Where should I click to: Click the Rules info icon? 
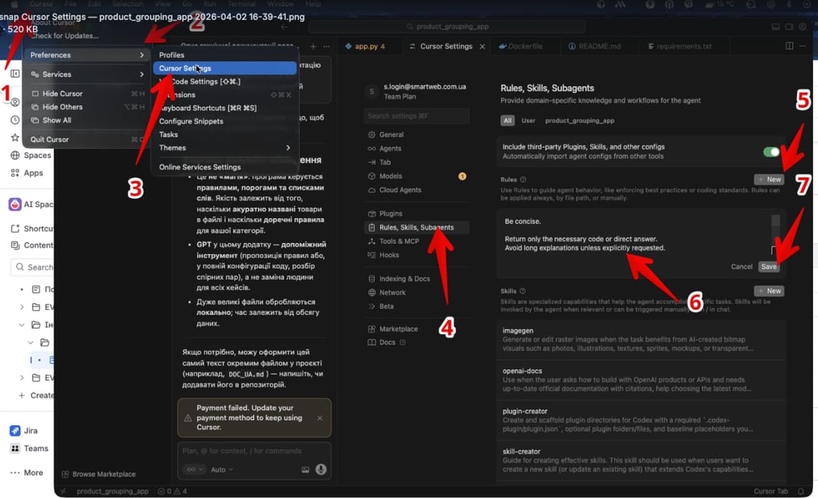[522, 180]
